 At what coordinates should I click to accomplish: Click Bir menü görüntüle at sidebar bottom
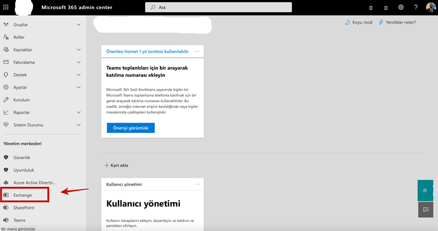18,229
